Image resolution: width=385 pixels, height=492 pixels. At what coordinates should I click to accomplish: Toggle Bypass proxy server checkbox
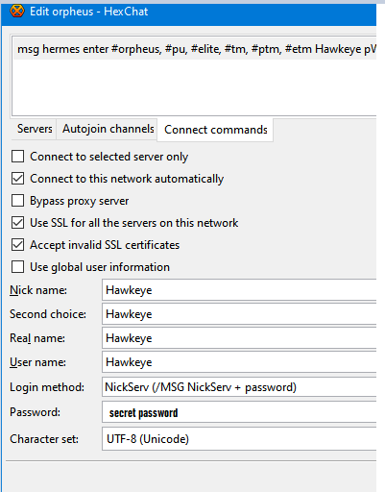(x=17, y=201)
